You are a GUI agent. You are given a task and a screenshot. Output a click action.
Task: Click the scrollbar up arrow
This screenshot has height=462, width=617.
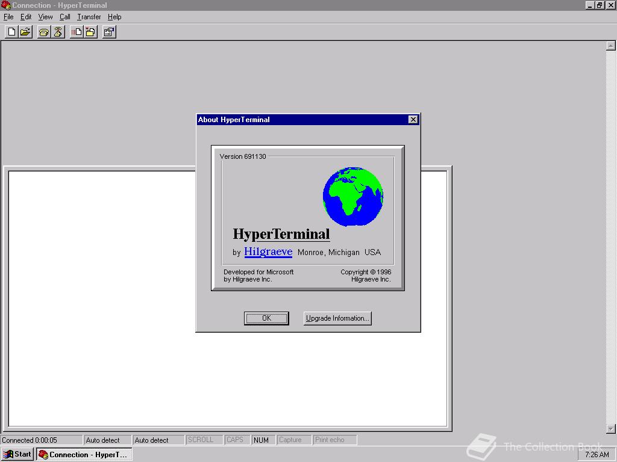[611, 46]
